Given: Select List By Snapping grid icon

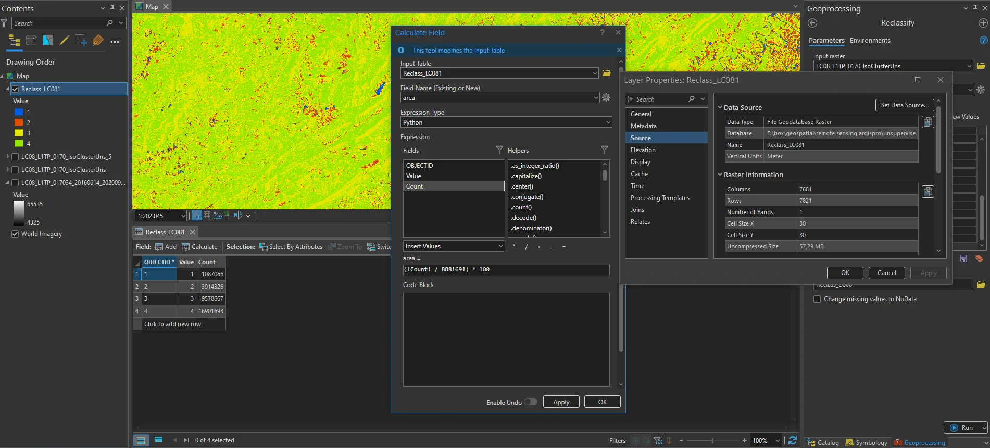Looking at the screenshot, I should pyautogui.click(x=81, y=41).
